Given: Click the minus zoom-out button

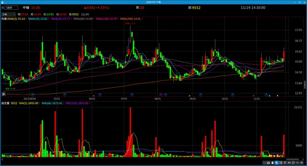Looking at the screenshot, I should (x=297, y=163).
